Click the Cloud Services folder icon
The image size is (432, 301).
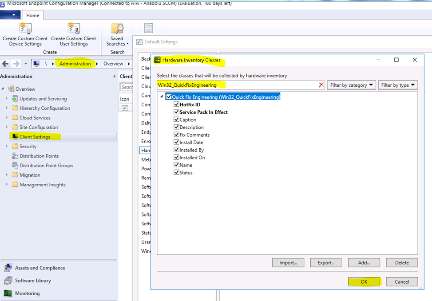tap(15, 118)
